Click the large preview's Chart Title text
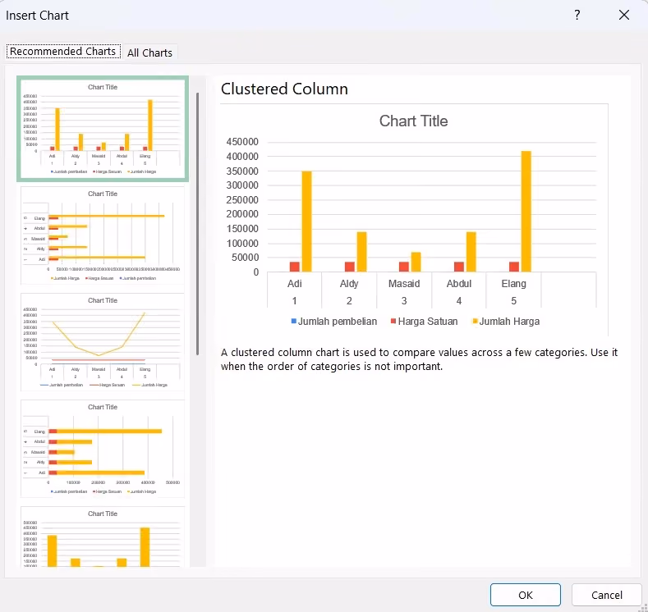Image resolution: width=648 pixels, height=612 pixels. point(413,121)
